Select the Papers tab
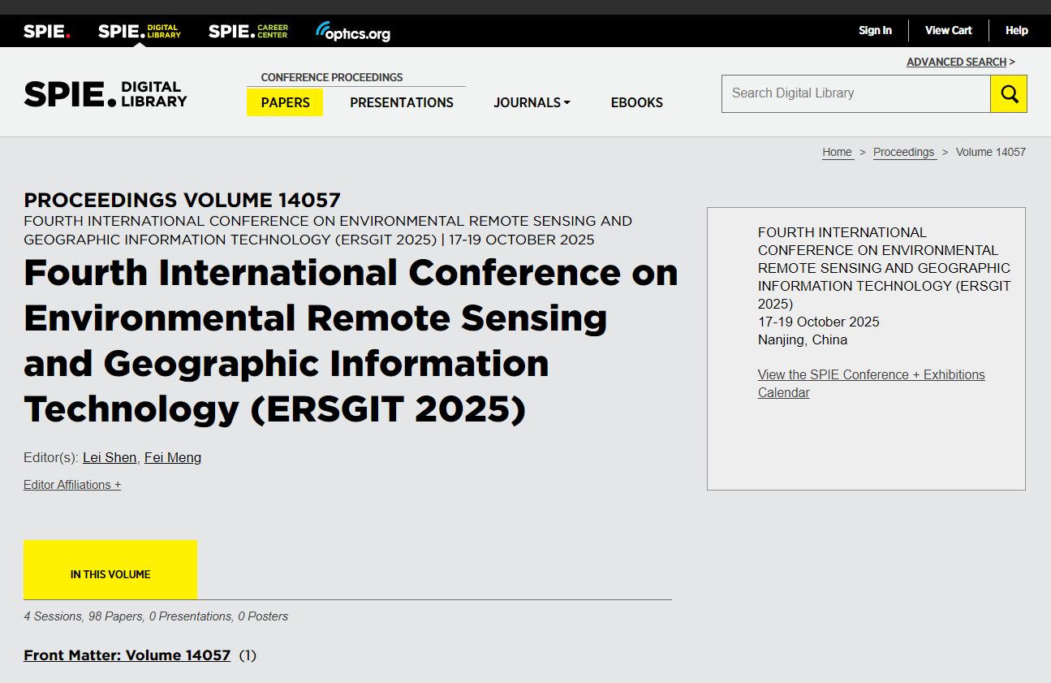Screen dimensions: 1051x683 click(285, 102)
